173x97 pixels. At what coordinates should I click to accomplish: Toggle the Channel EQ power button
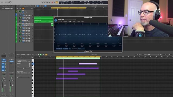(x=56, y=20)
